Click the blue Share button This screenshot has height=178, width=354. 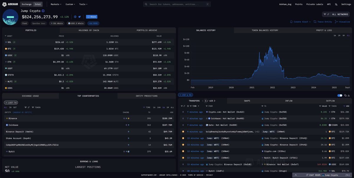[x=91, y=17]
